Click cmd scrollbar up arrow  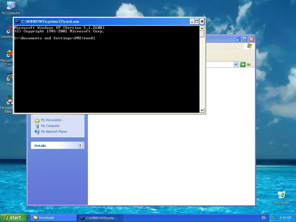pos(202,29)
